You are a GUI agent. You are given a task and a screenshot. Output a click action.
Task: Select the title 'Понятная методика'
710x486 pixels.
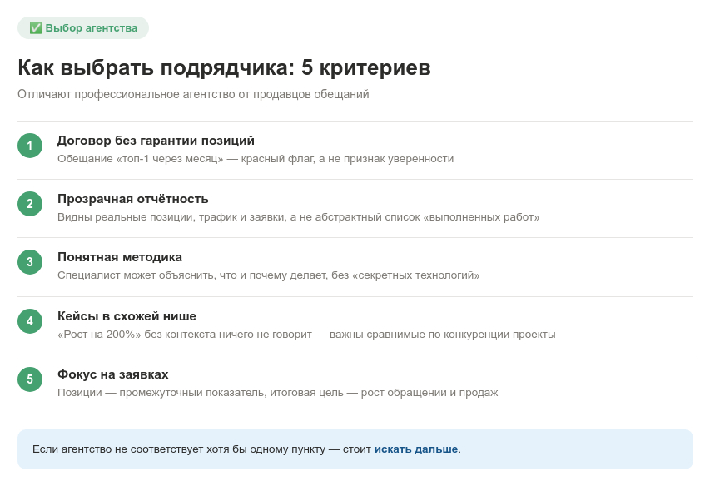(120, 257)
